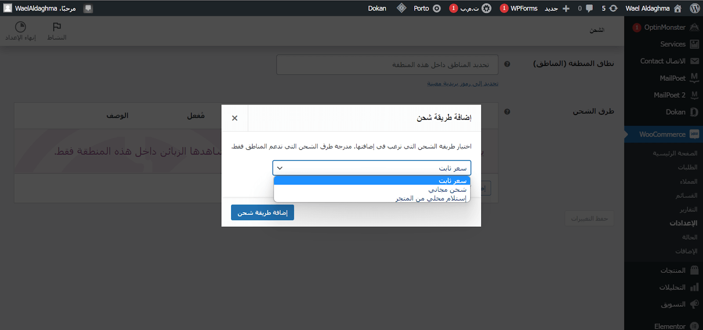Select سعر ثابت flat rate option
703x330 pixels.
372,181
